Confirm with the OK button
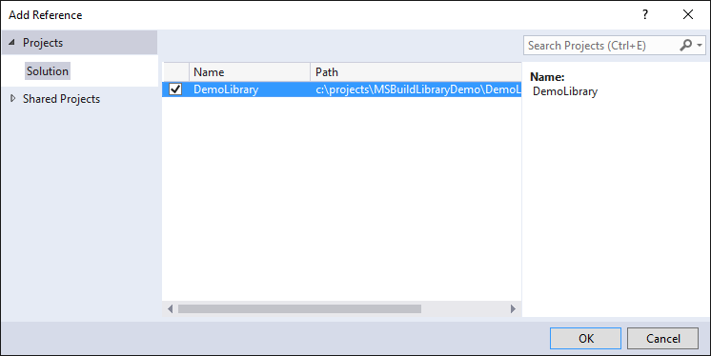The height and width of the screenshot is (356, 711). pyautogui.click(x=585, y=338)
